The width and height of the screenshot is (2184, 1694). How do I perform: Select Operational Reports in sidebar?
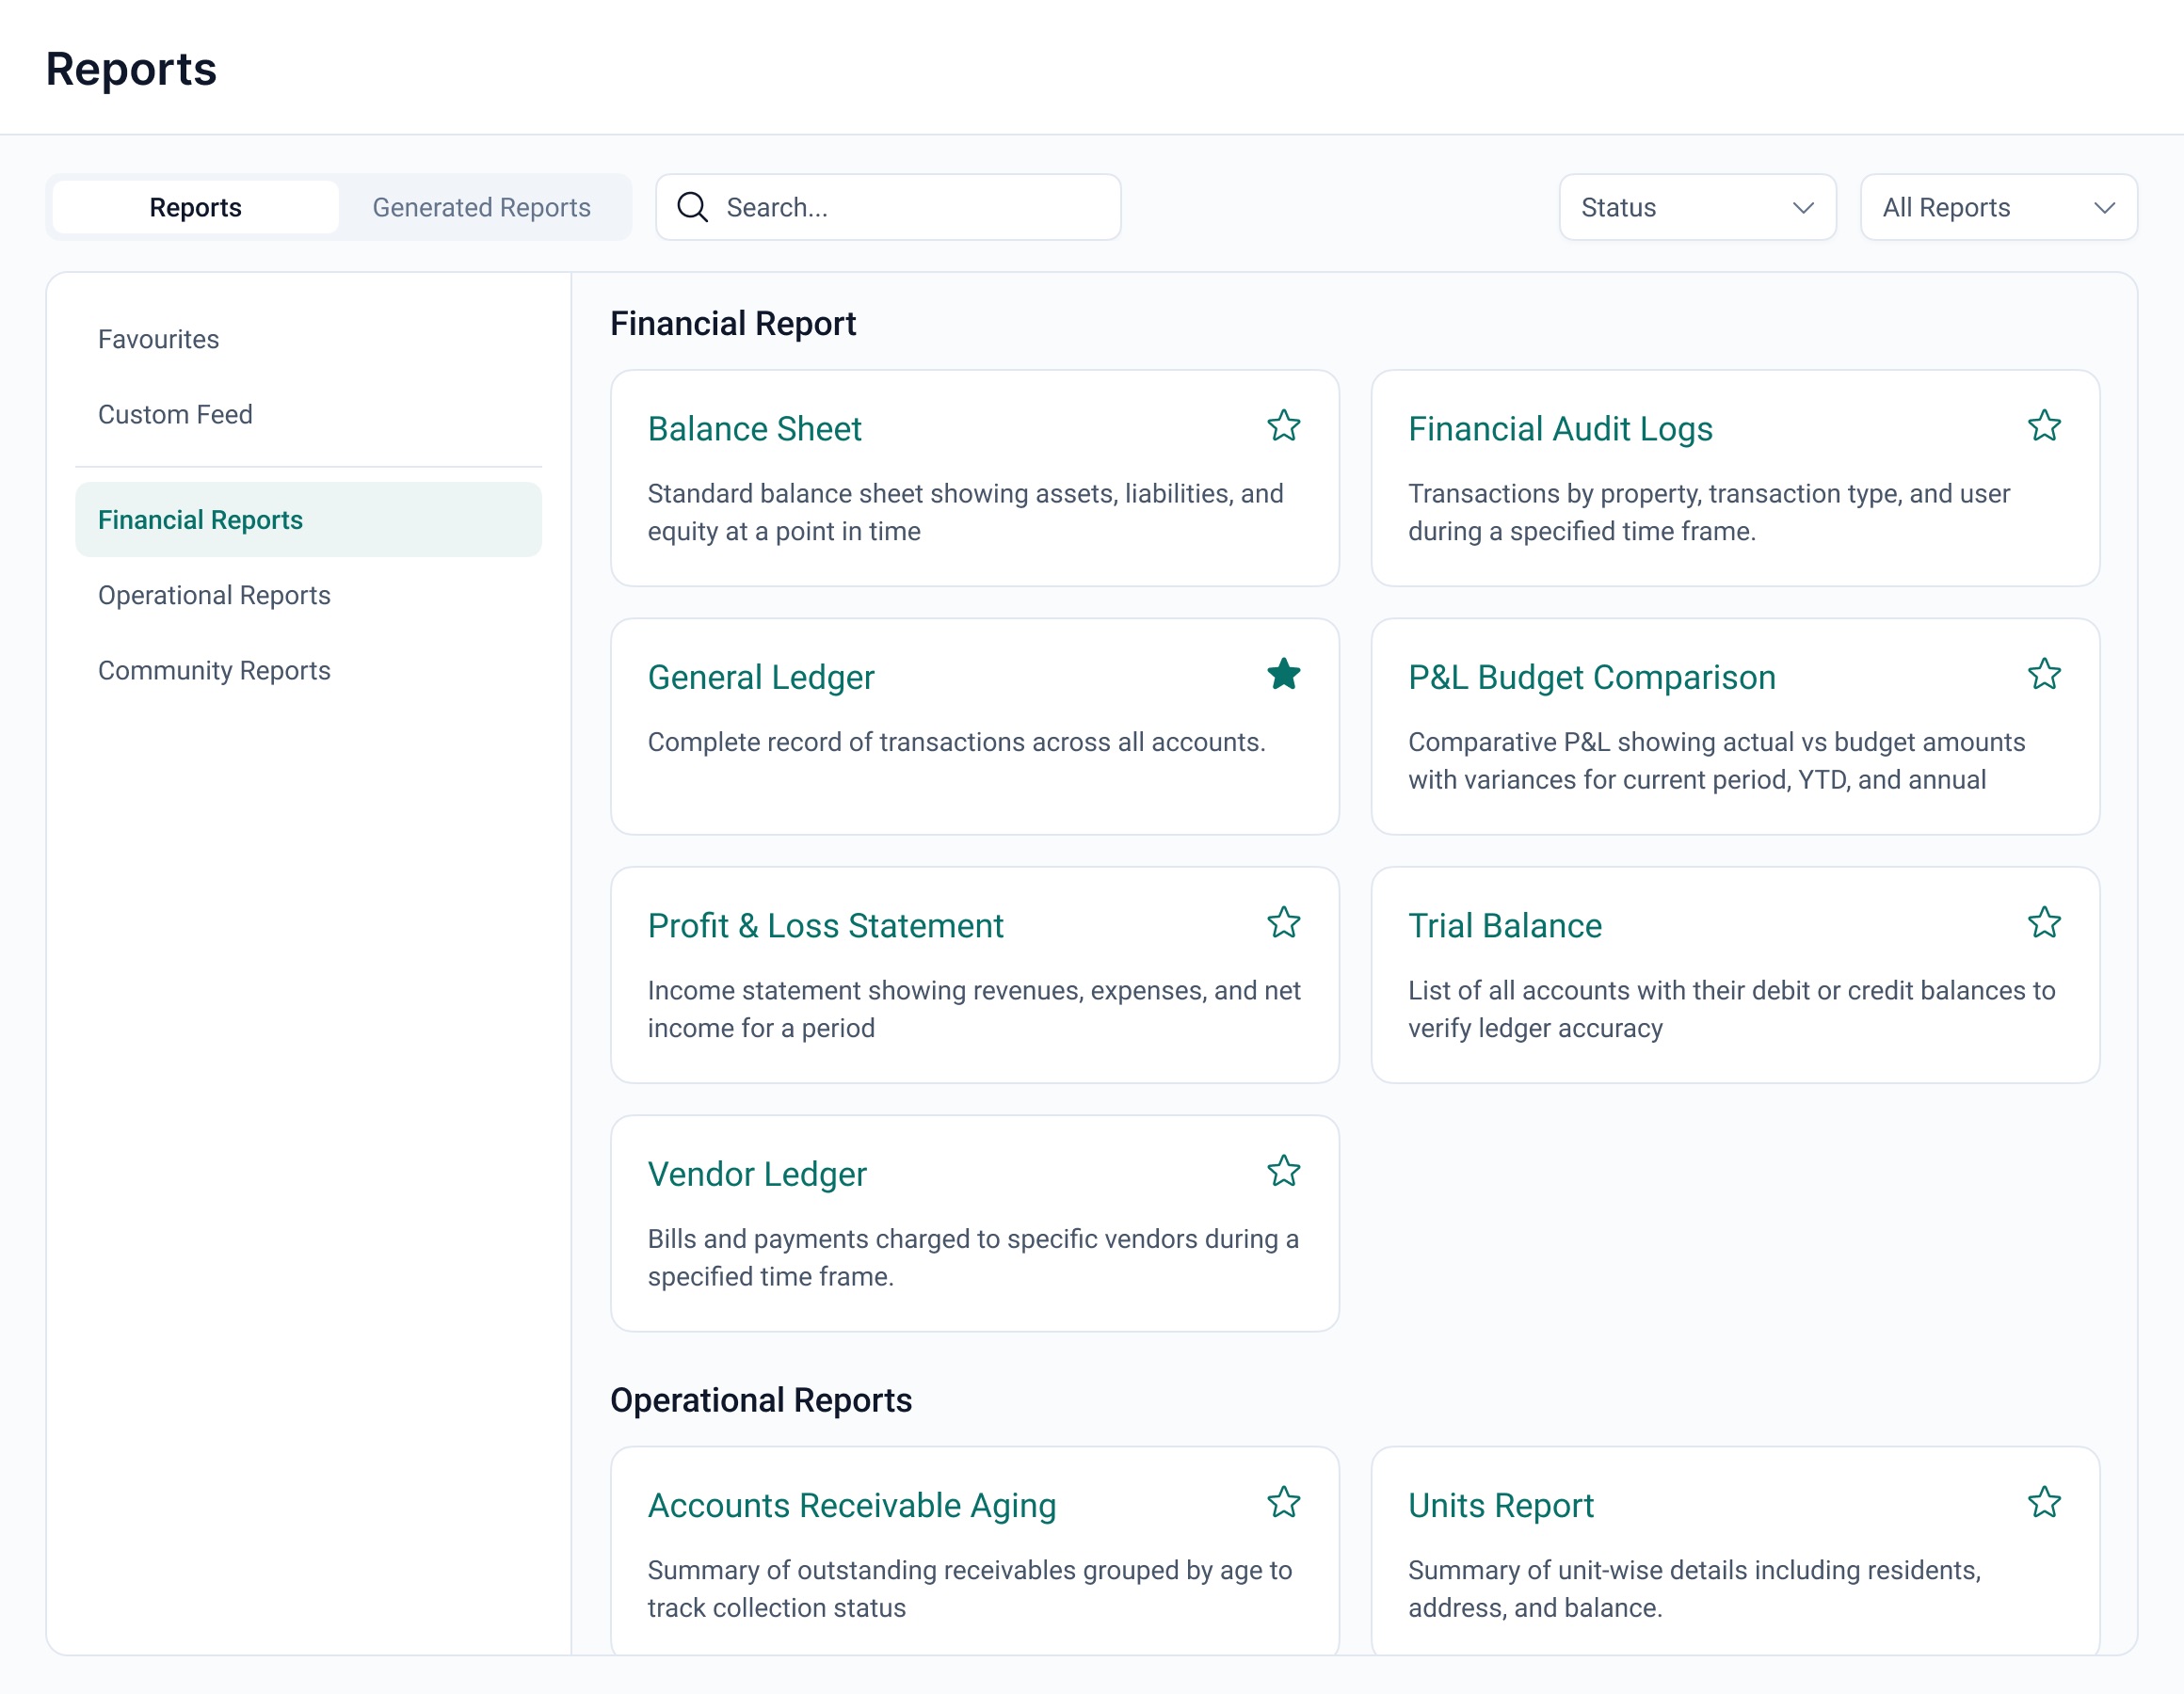coord(214,595)
